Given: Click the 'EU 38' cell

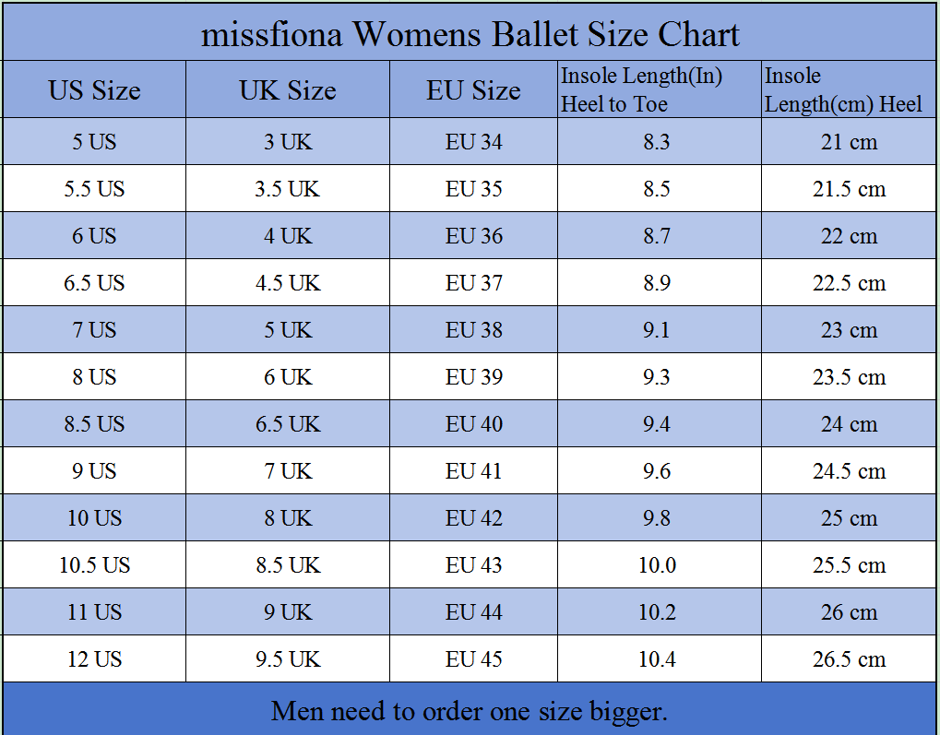Looking at the screenshot, I should point(473,330).
